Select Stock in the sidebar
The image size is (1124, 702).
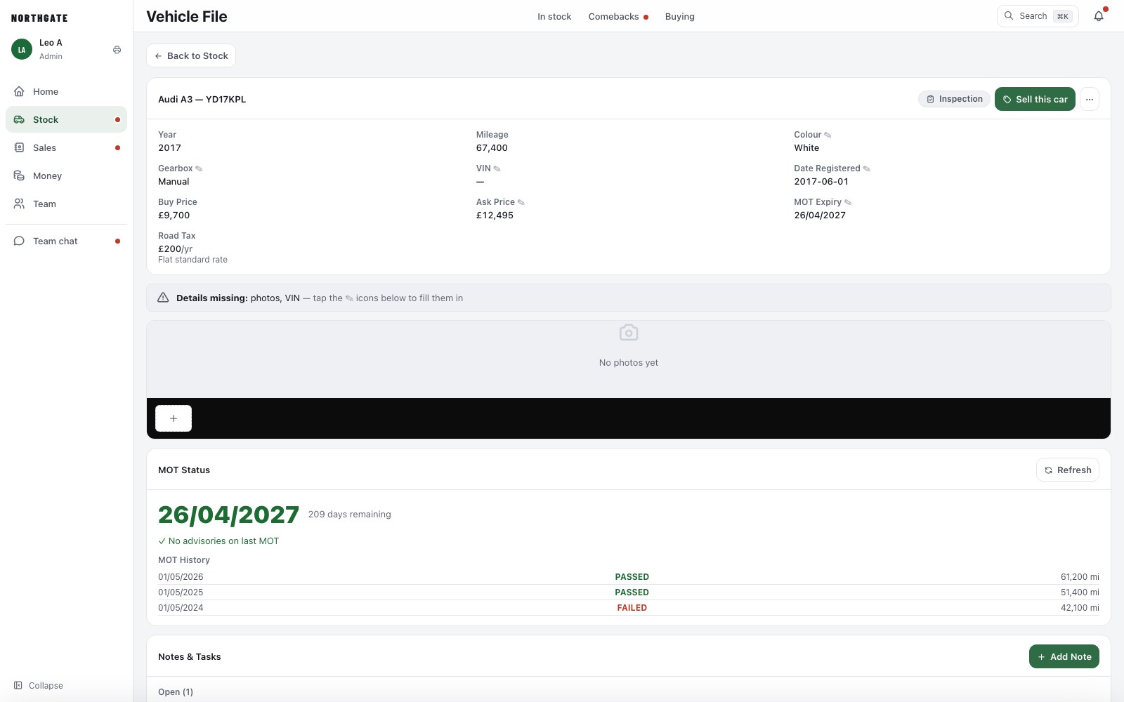pos(66,119)
